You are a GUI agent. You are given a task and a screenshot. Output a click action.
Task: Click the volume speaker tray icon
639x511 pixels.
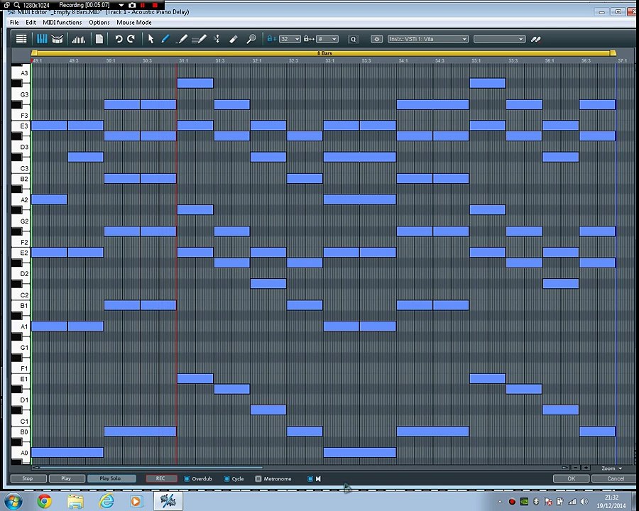pos(584,502)
